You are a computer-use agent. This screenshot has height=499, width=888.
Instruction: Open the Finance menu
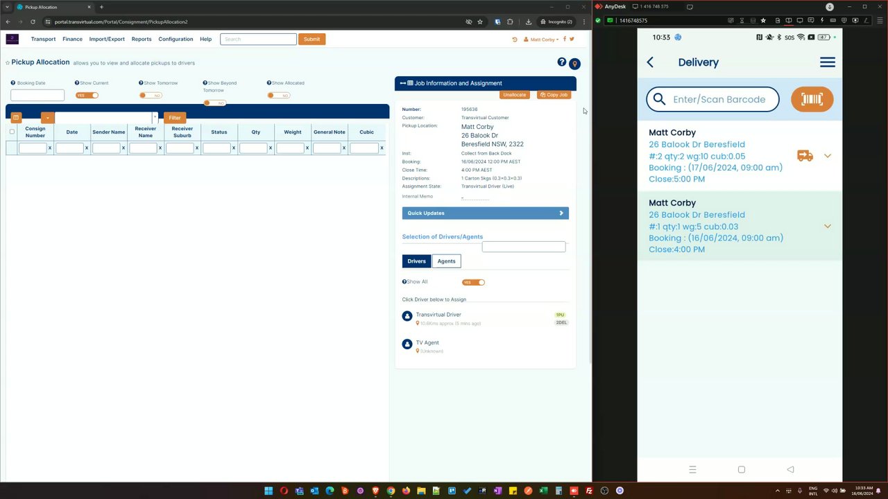[72, 39]
